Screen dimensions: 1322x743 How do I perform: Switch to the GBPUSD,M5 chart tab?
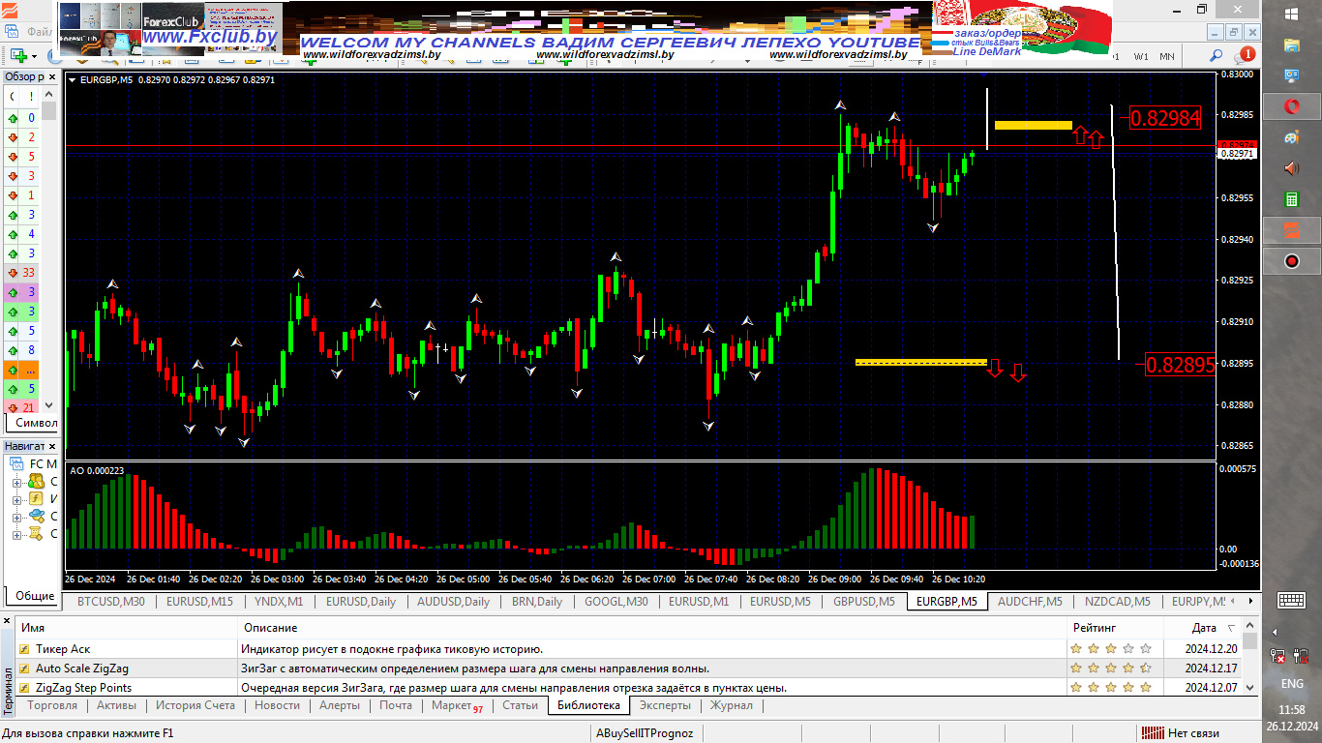[x=863, y=602]
